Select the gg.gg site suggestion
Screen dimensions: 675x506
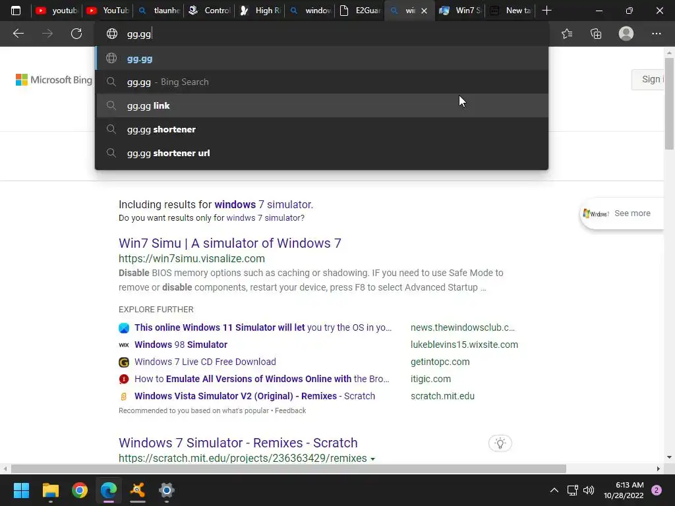point(322,59)
